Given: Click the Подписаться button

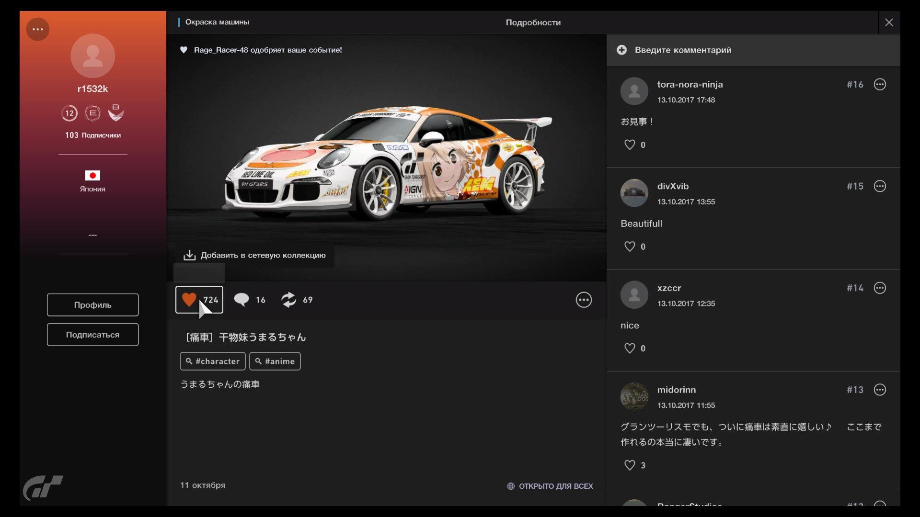Looking at the screenshot, I should click(x=93, y=335).
